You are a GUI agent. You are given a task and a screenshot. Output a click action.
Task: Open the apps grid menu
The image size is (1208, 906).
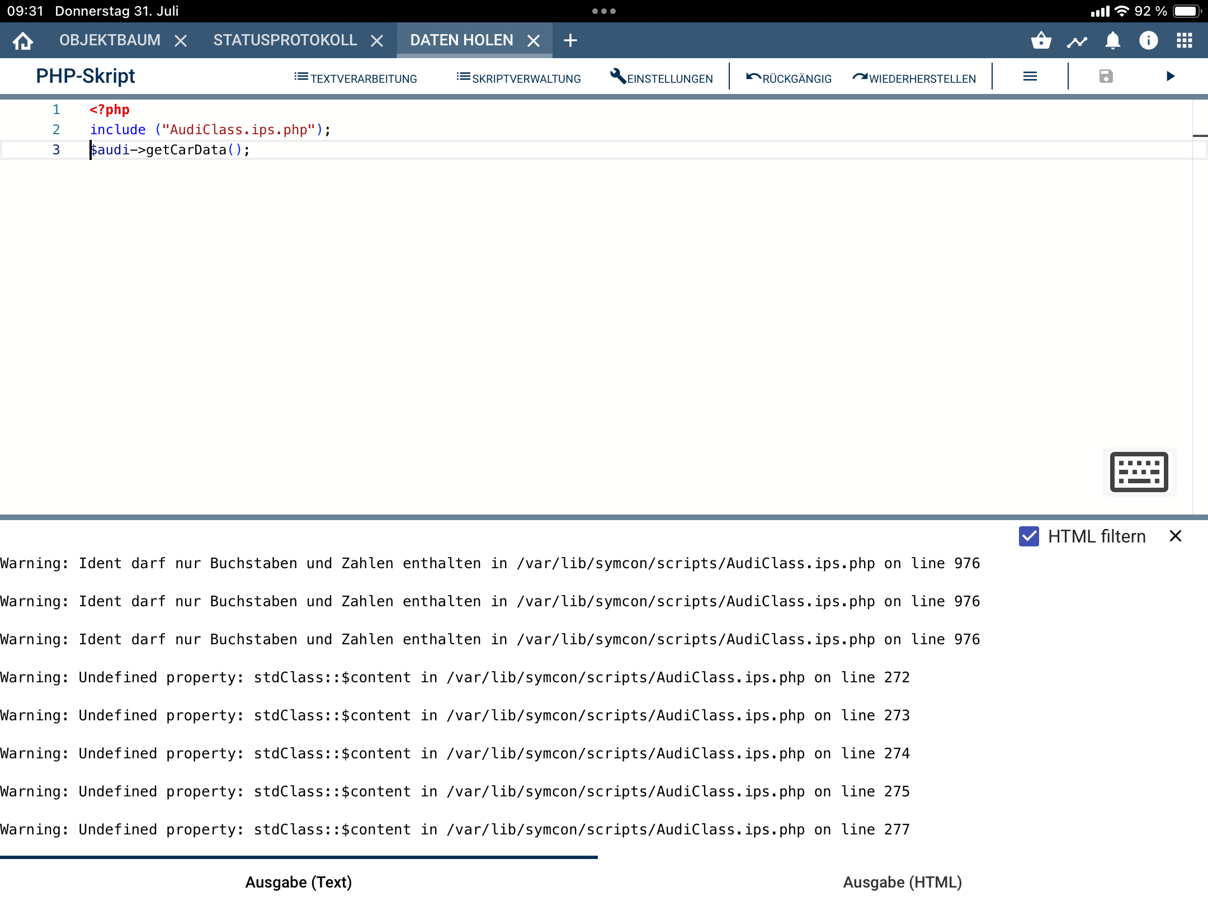[x=1184, y=41]
